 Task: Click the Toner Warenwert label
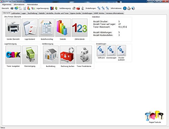click(x=102, y=27)
